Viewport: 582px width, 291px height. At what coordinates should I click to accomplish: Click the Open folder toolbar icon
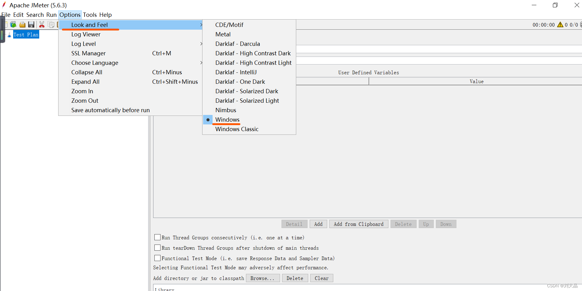tap(22, 25)
